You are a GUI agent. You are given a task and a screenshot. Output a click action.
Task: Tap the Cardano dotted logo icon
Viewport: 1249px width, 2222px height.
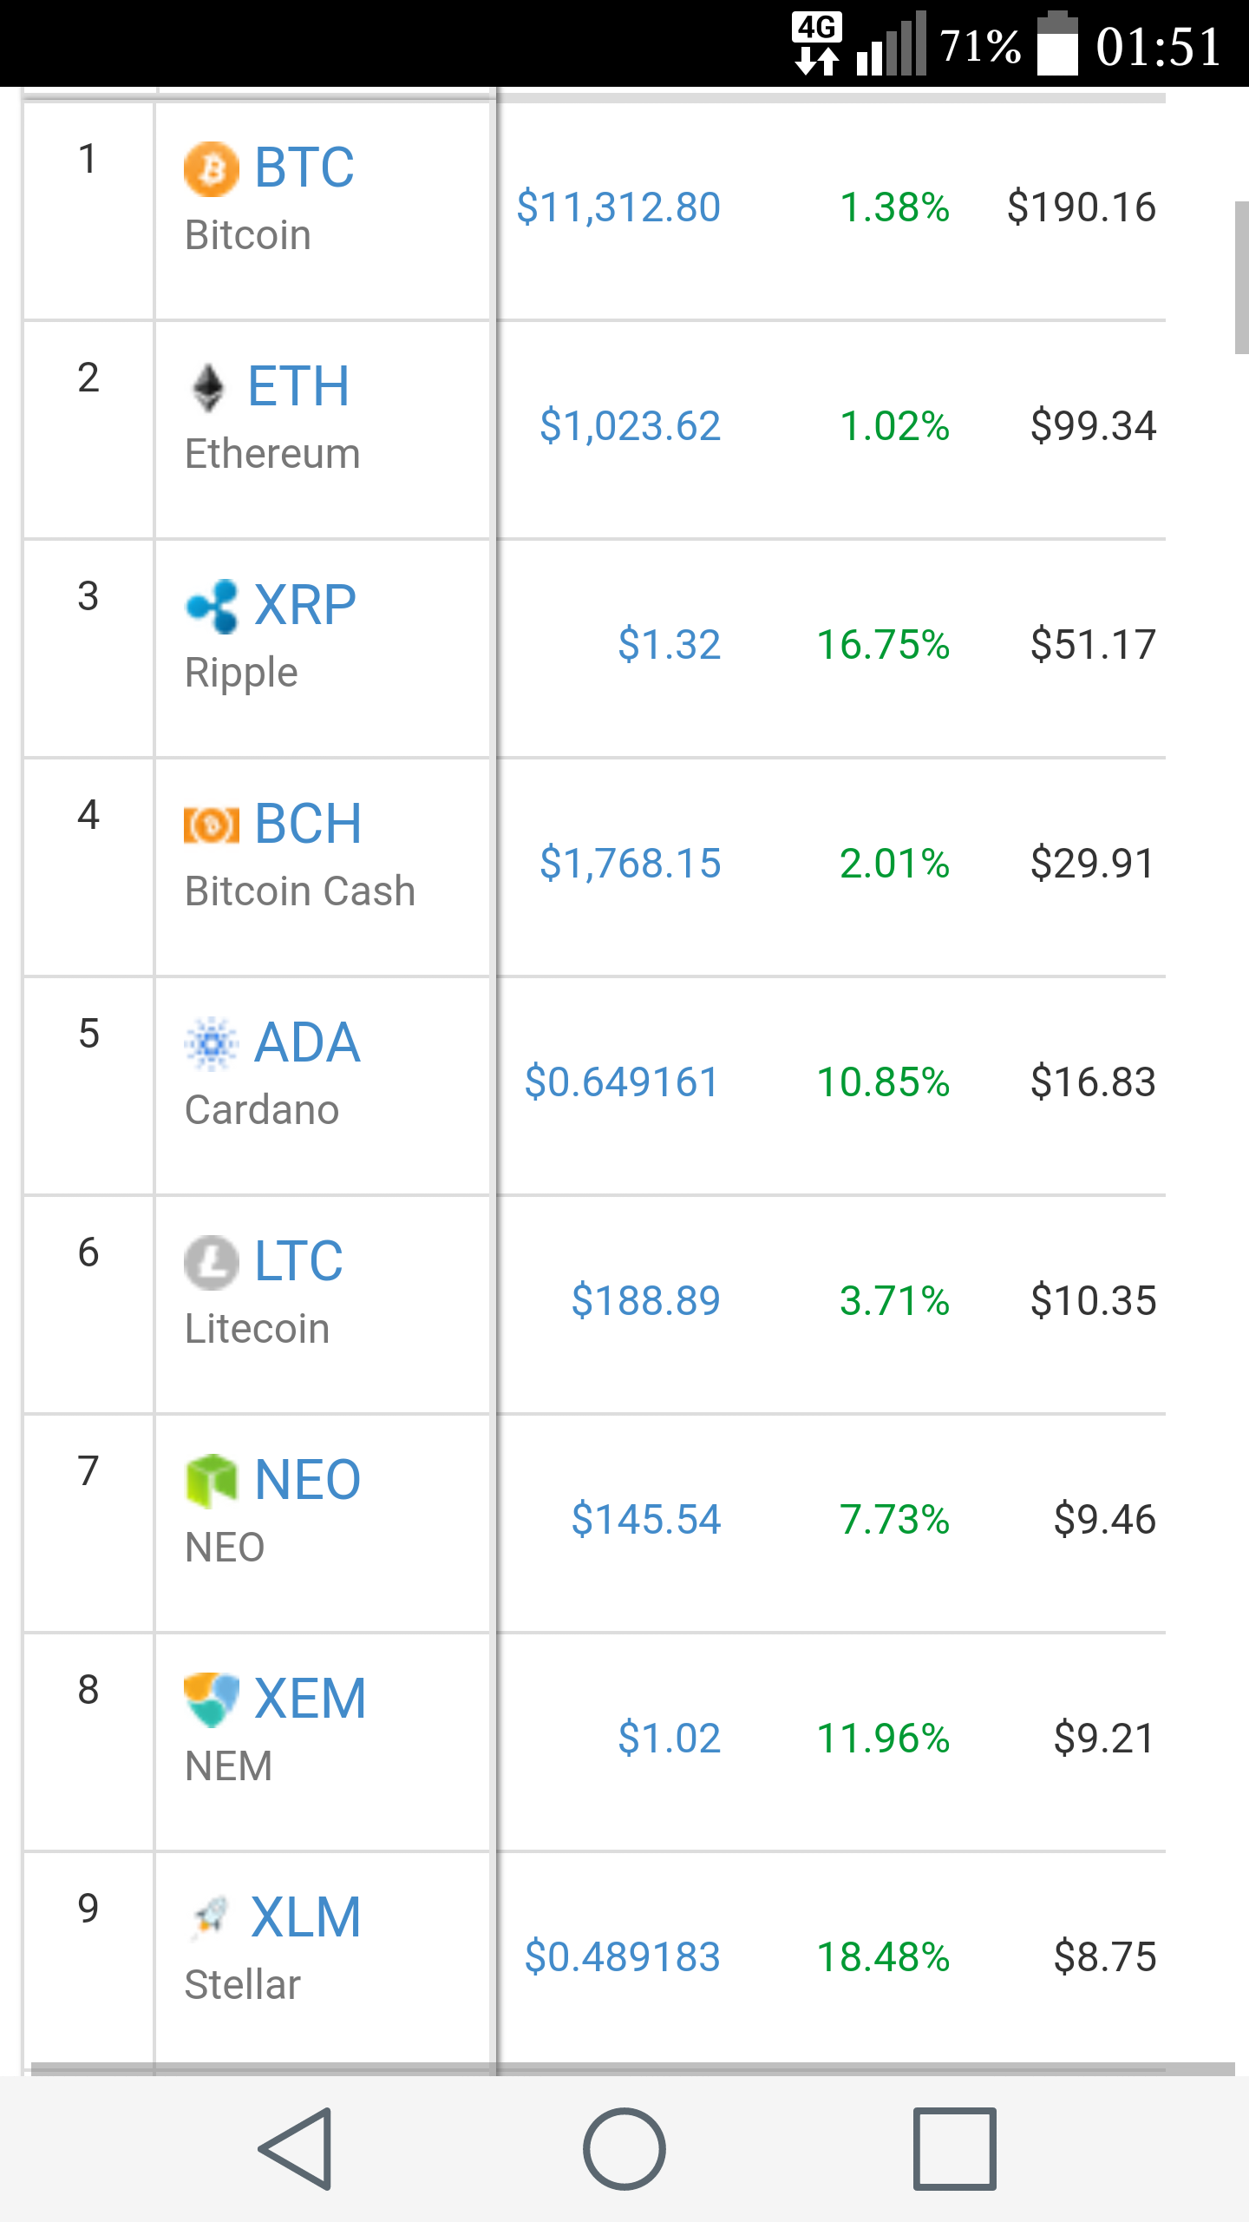[211, 1043]
